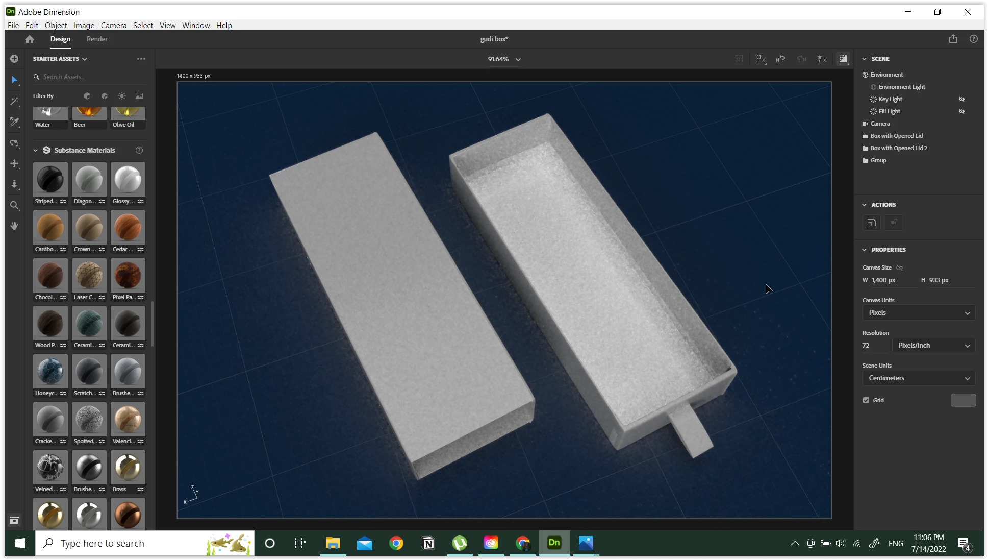988x560 pixels.
Task: Select the Sampler eyedropper tool
Action: click(x=14, y=122)
